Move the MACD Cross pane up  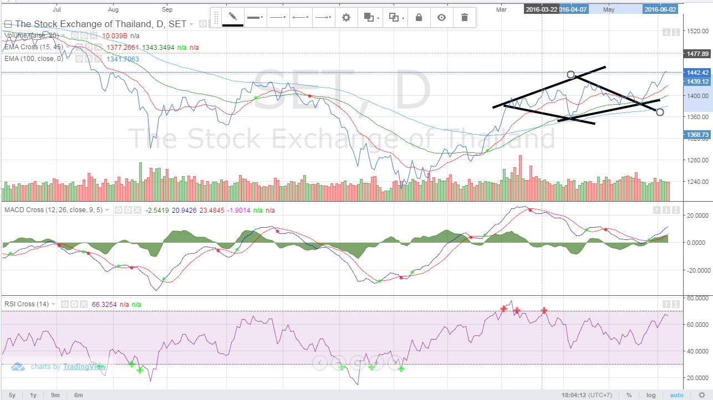[658, 210]
